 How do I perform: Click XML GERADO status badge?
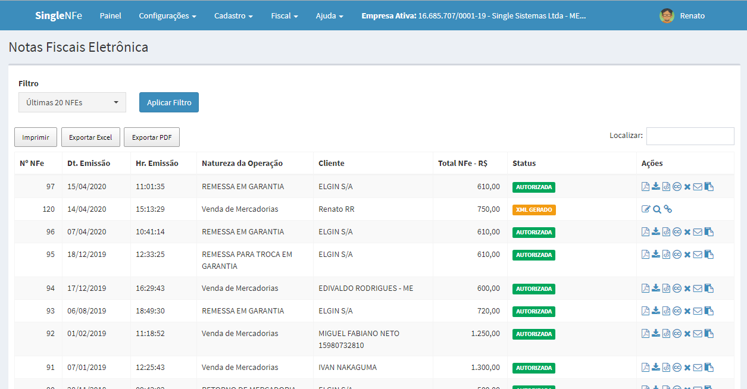coord(534,209)
